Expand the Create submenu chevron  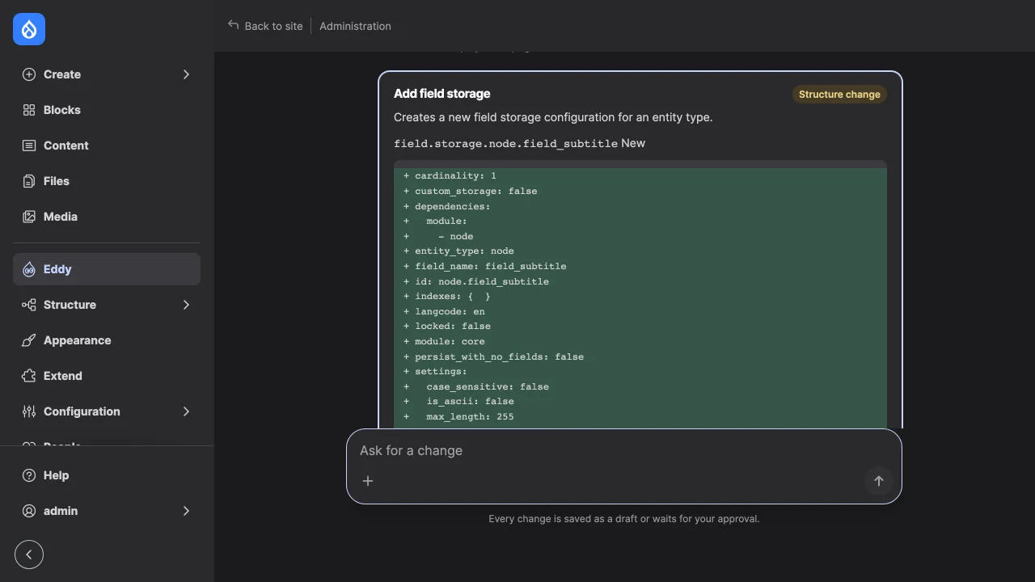pos(186,74)
